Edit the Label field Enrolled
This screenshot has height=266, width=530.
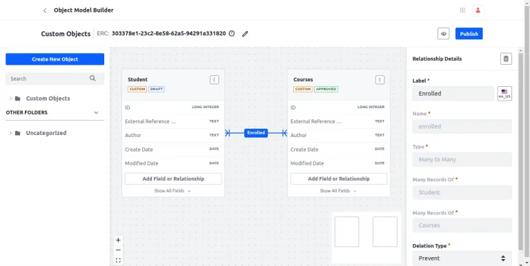(453, 94)
